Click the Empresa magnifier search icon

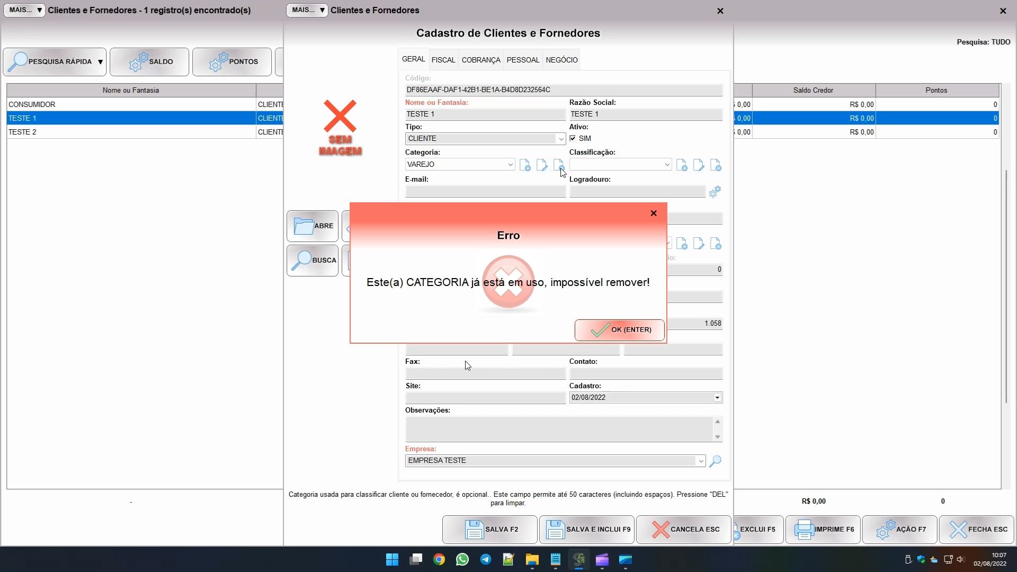[715, 461]
